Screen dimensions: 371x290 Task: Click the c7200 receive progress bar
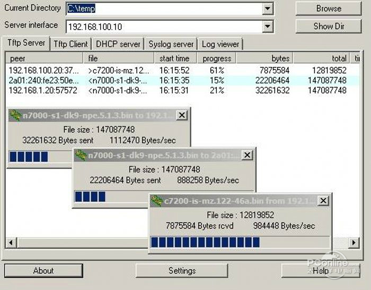tap(240, 242)
